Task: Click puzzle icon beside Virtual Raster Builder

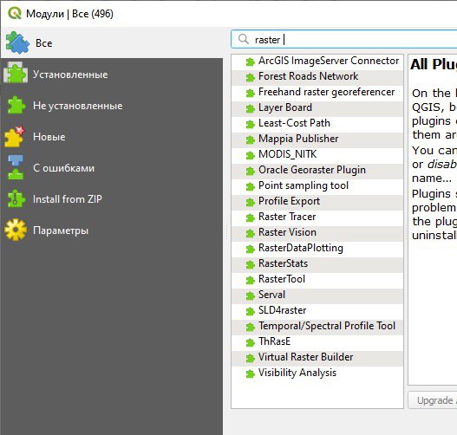Action: [x=250, y=358]
